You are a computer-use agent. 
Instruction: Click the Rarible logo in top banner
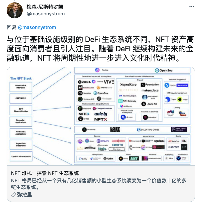click(102, 70)
